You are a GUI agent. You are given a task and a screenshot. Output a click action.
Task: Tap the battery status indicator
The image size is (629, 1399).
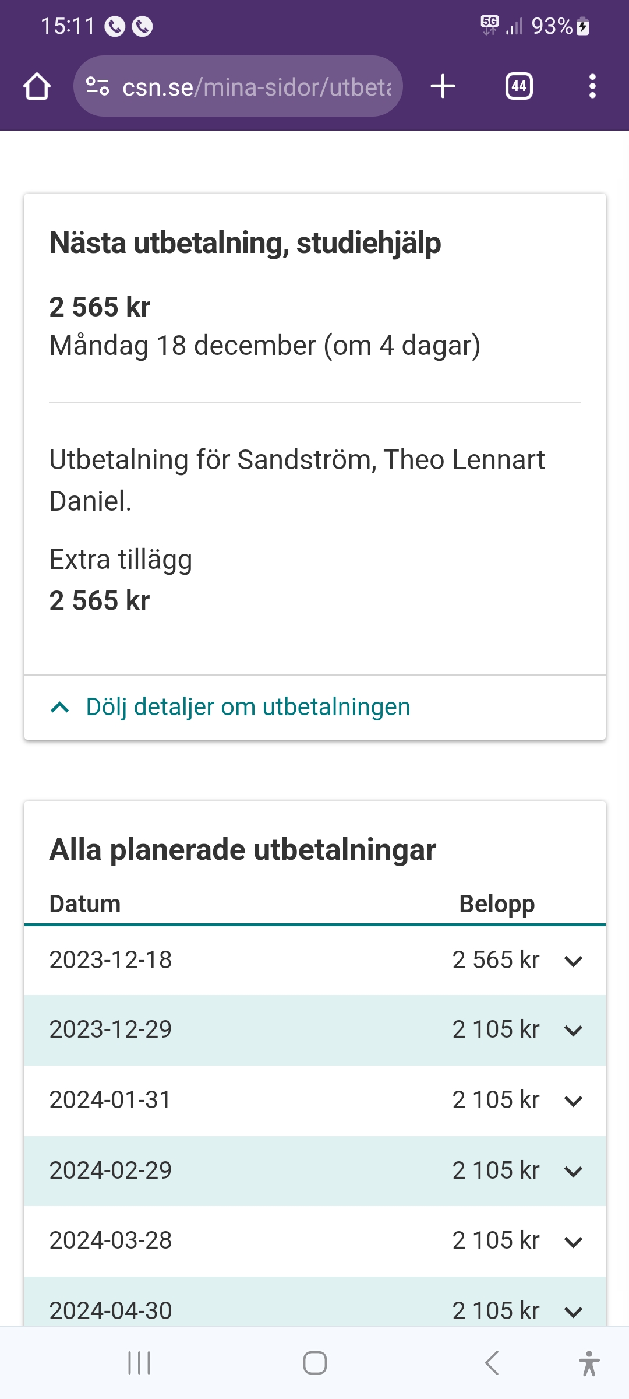[x=582, y=26]
